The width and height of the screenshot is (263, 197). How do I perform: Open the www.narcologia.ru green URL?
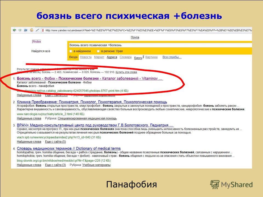point(50,114)
